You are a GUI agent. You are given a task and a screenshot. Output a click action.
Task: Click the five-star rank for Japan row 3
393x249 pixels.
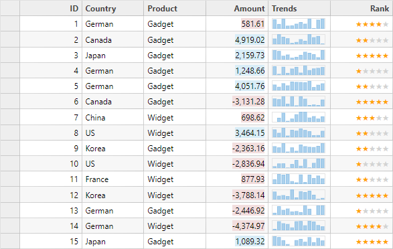coord(372,56)
